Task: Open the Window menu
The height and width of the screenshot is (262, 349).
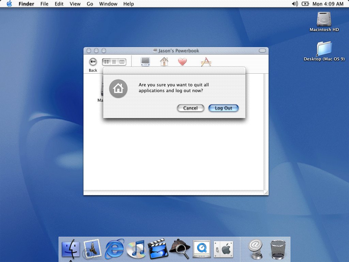Action: (108, 4)
